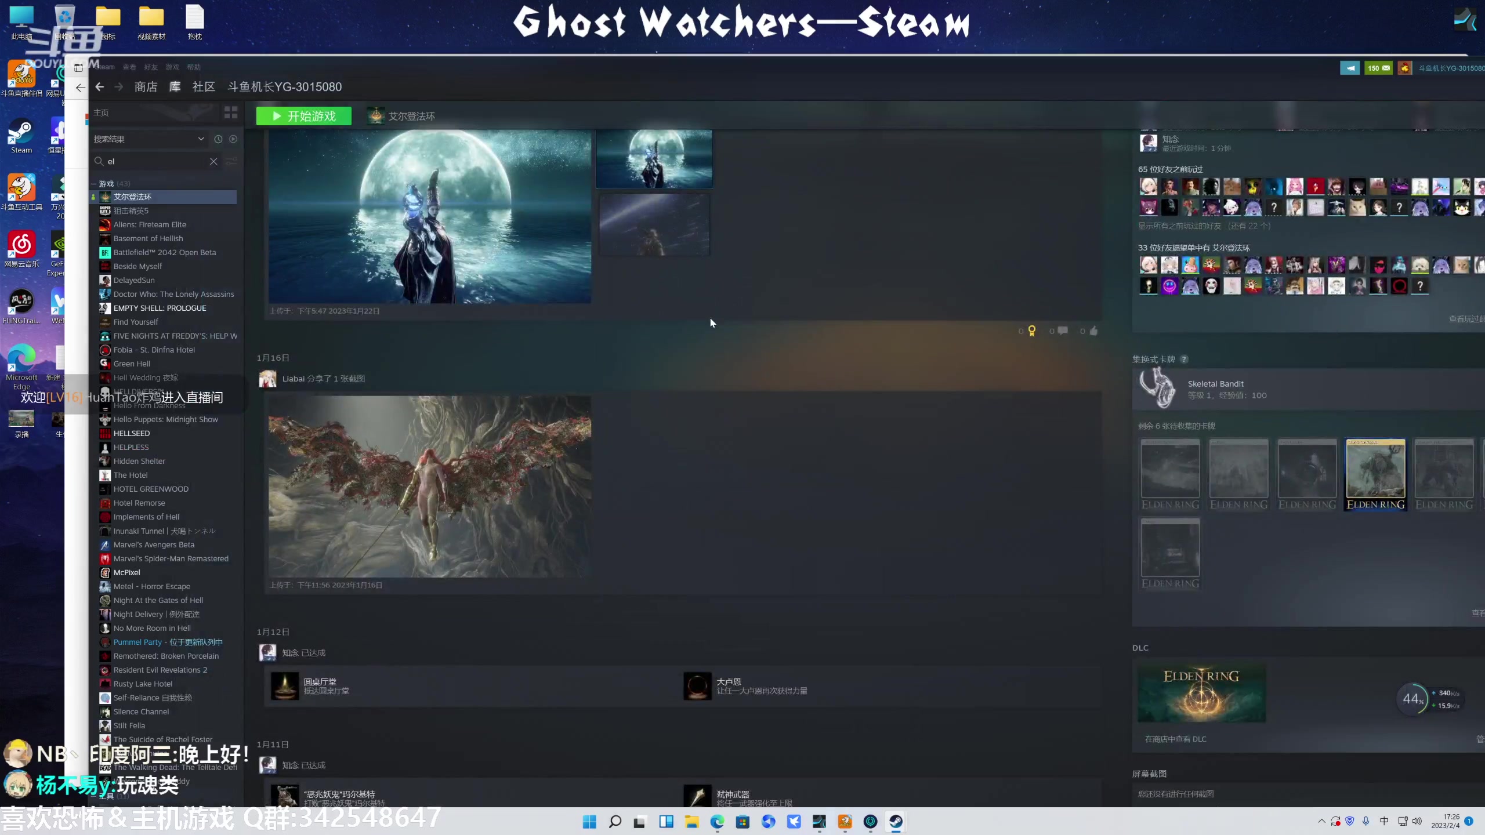Toggle the ready-to-play filter icon
Viewport: 1485px width, 835px height.
(233, 139)
